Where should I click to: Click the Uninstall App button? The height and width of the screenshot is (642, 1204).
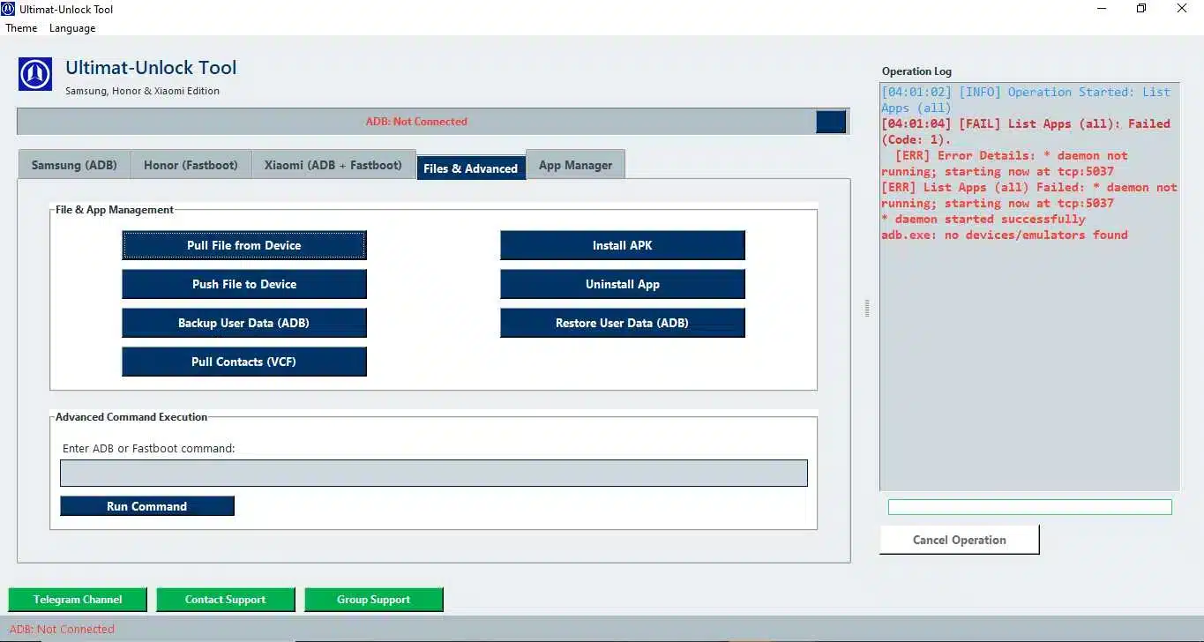click(x=622, y=284)
